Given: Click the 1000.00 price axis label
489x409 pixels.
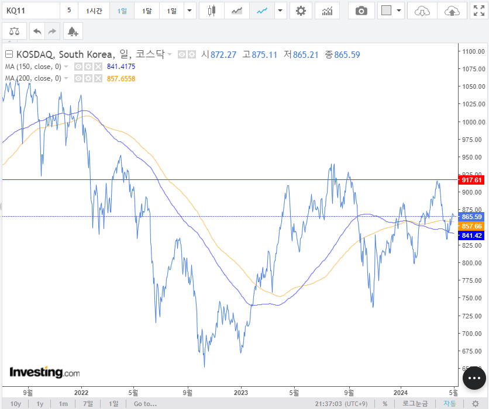Looking at the screenshot, I should click(473, 122).
